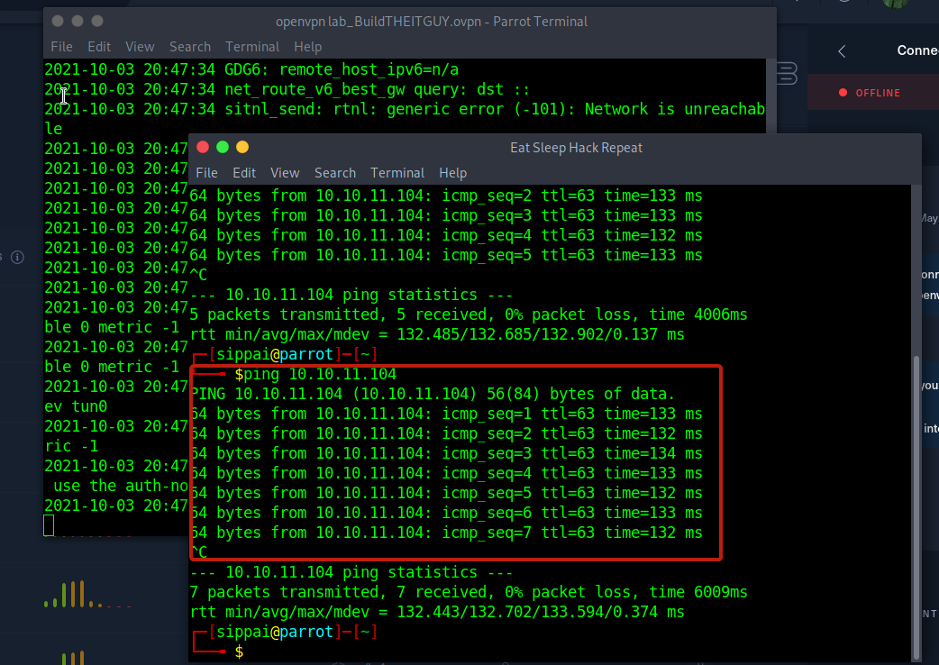Click the "sitnl_send: rtnl: generic error (-101)" log line

click(x=405, y=110)
